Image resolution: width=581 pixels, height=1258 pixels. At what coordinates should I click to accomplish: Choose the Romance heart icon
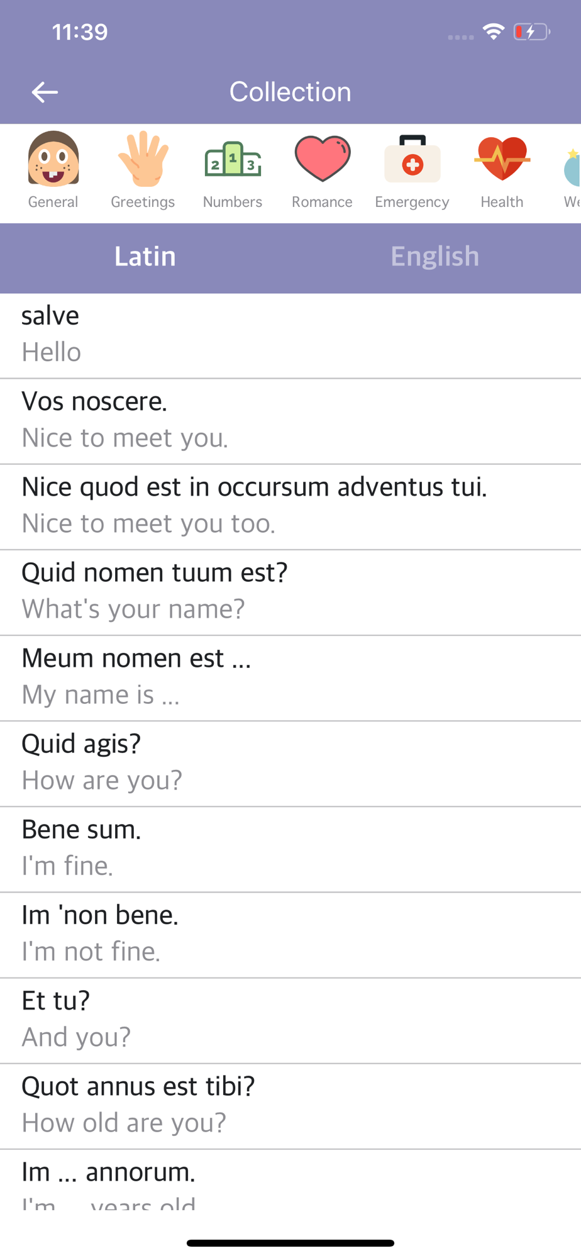[322, 160]
